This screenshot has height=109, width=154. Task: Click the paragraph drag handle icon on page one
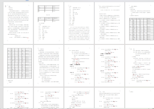click(6, 6)
